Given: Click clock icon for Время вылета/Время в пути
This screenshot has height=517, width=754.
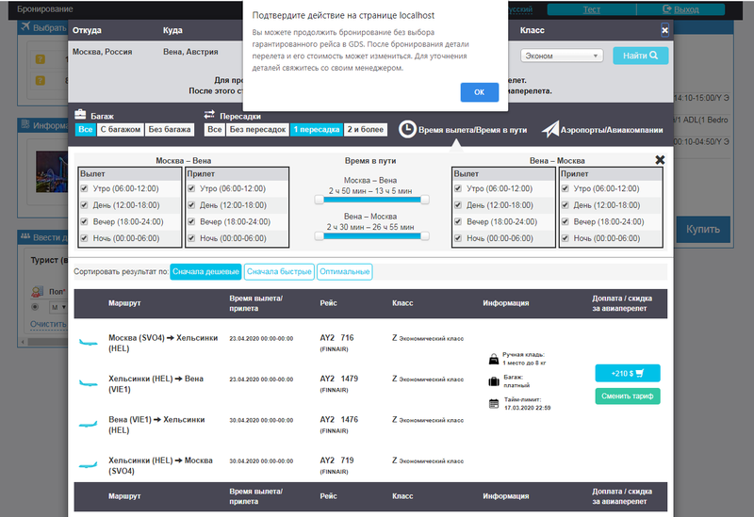Looking at the screenshot, I should [406, 128].
